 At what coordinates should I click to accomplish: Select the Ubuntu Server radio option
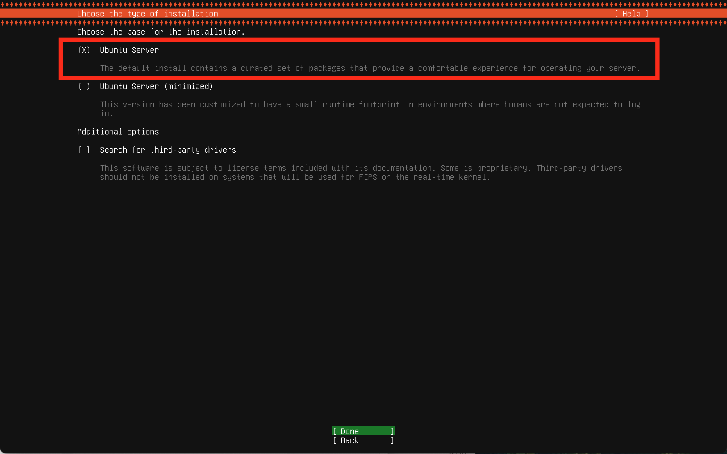click(84, 50)
